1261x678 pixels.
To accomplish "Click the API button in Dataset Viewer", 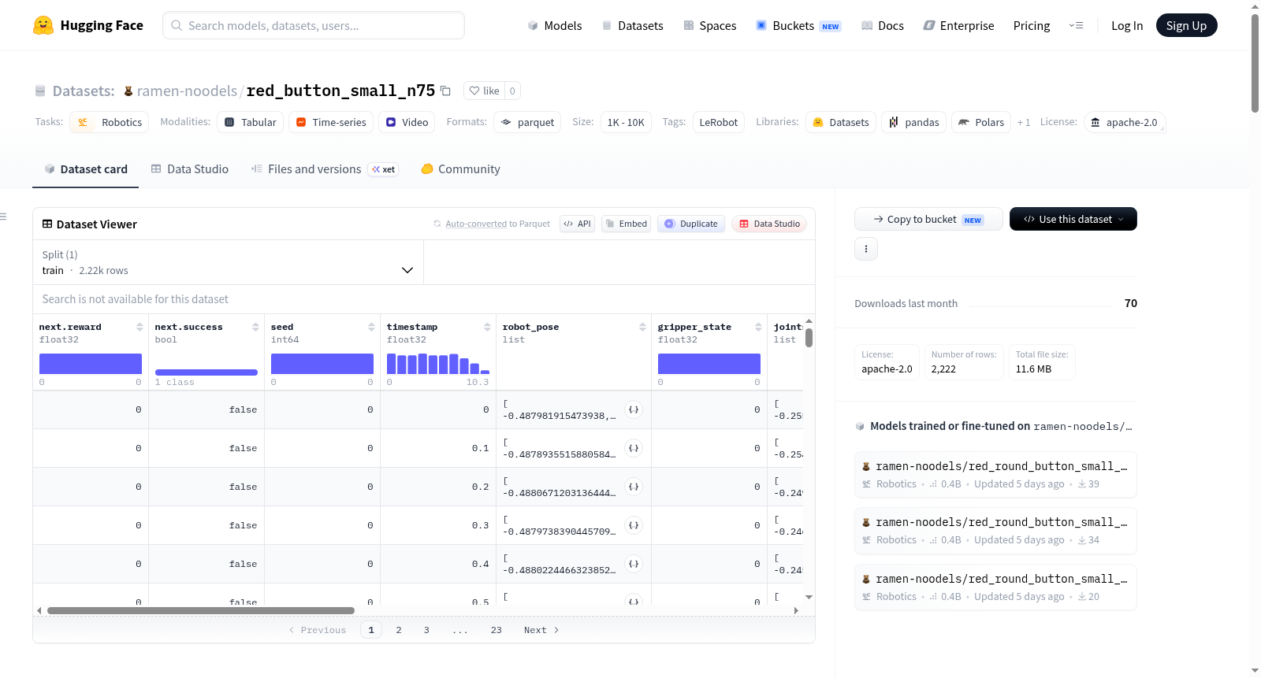I will click(577, 224).
